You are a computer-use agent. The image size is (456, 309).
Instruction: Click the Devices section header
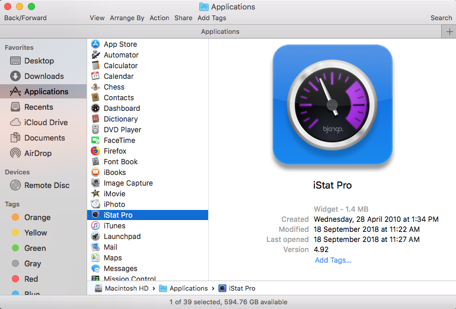(17, 172)
